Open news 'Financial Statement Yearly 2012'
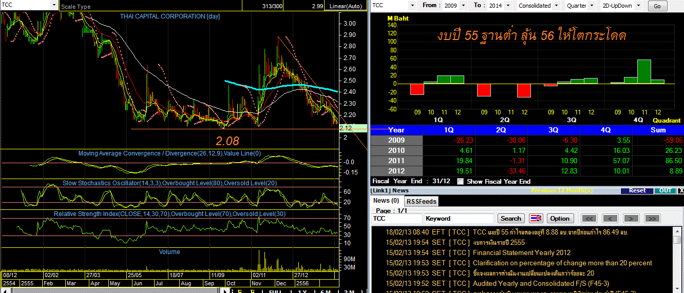 coord(521,252)
